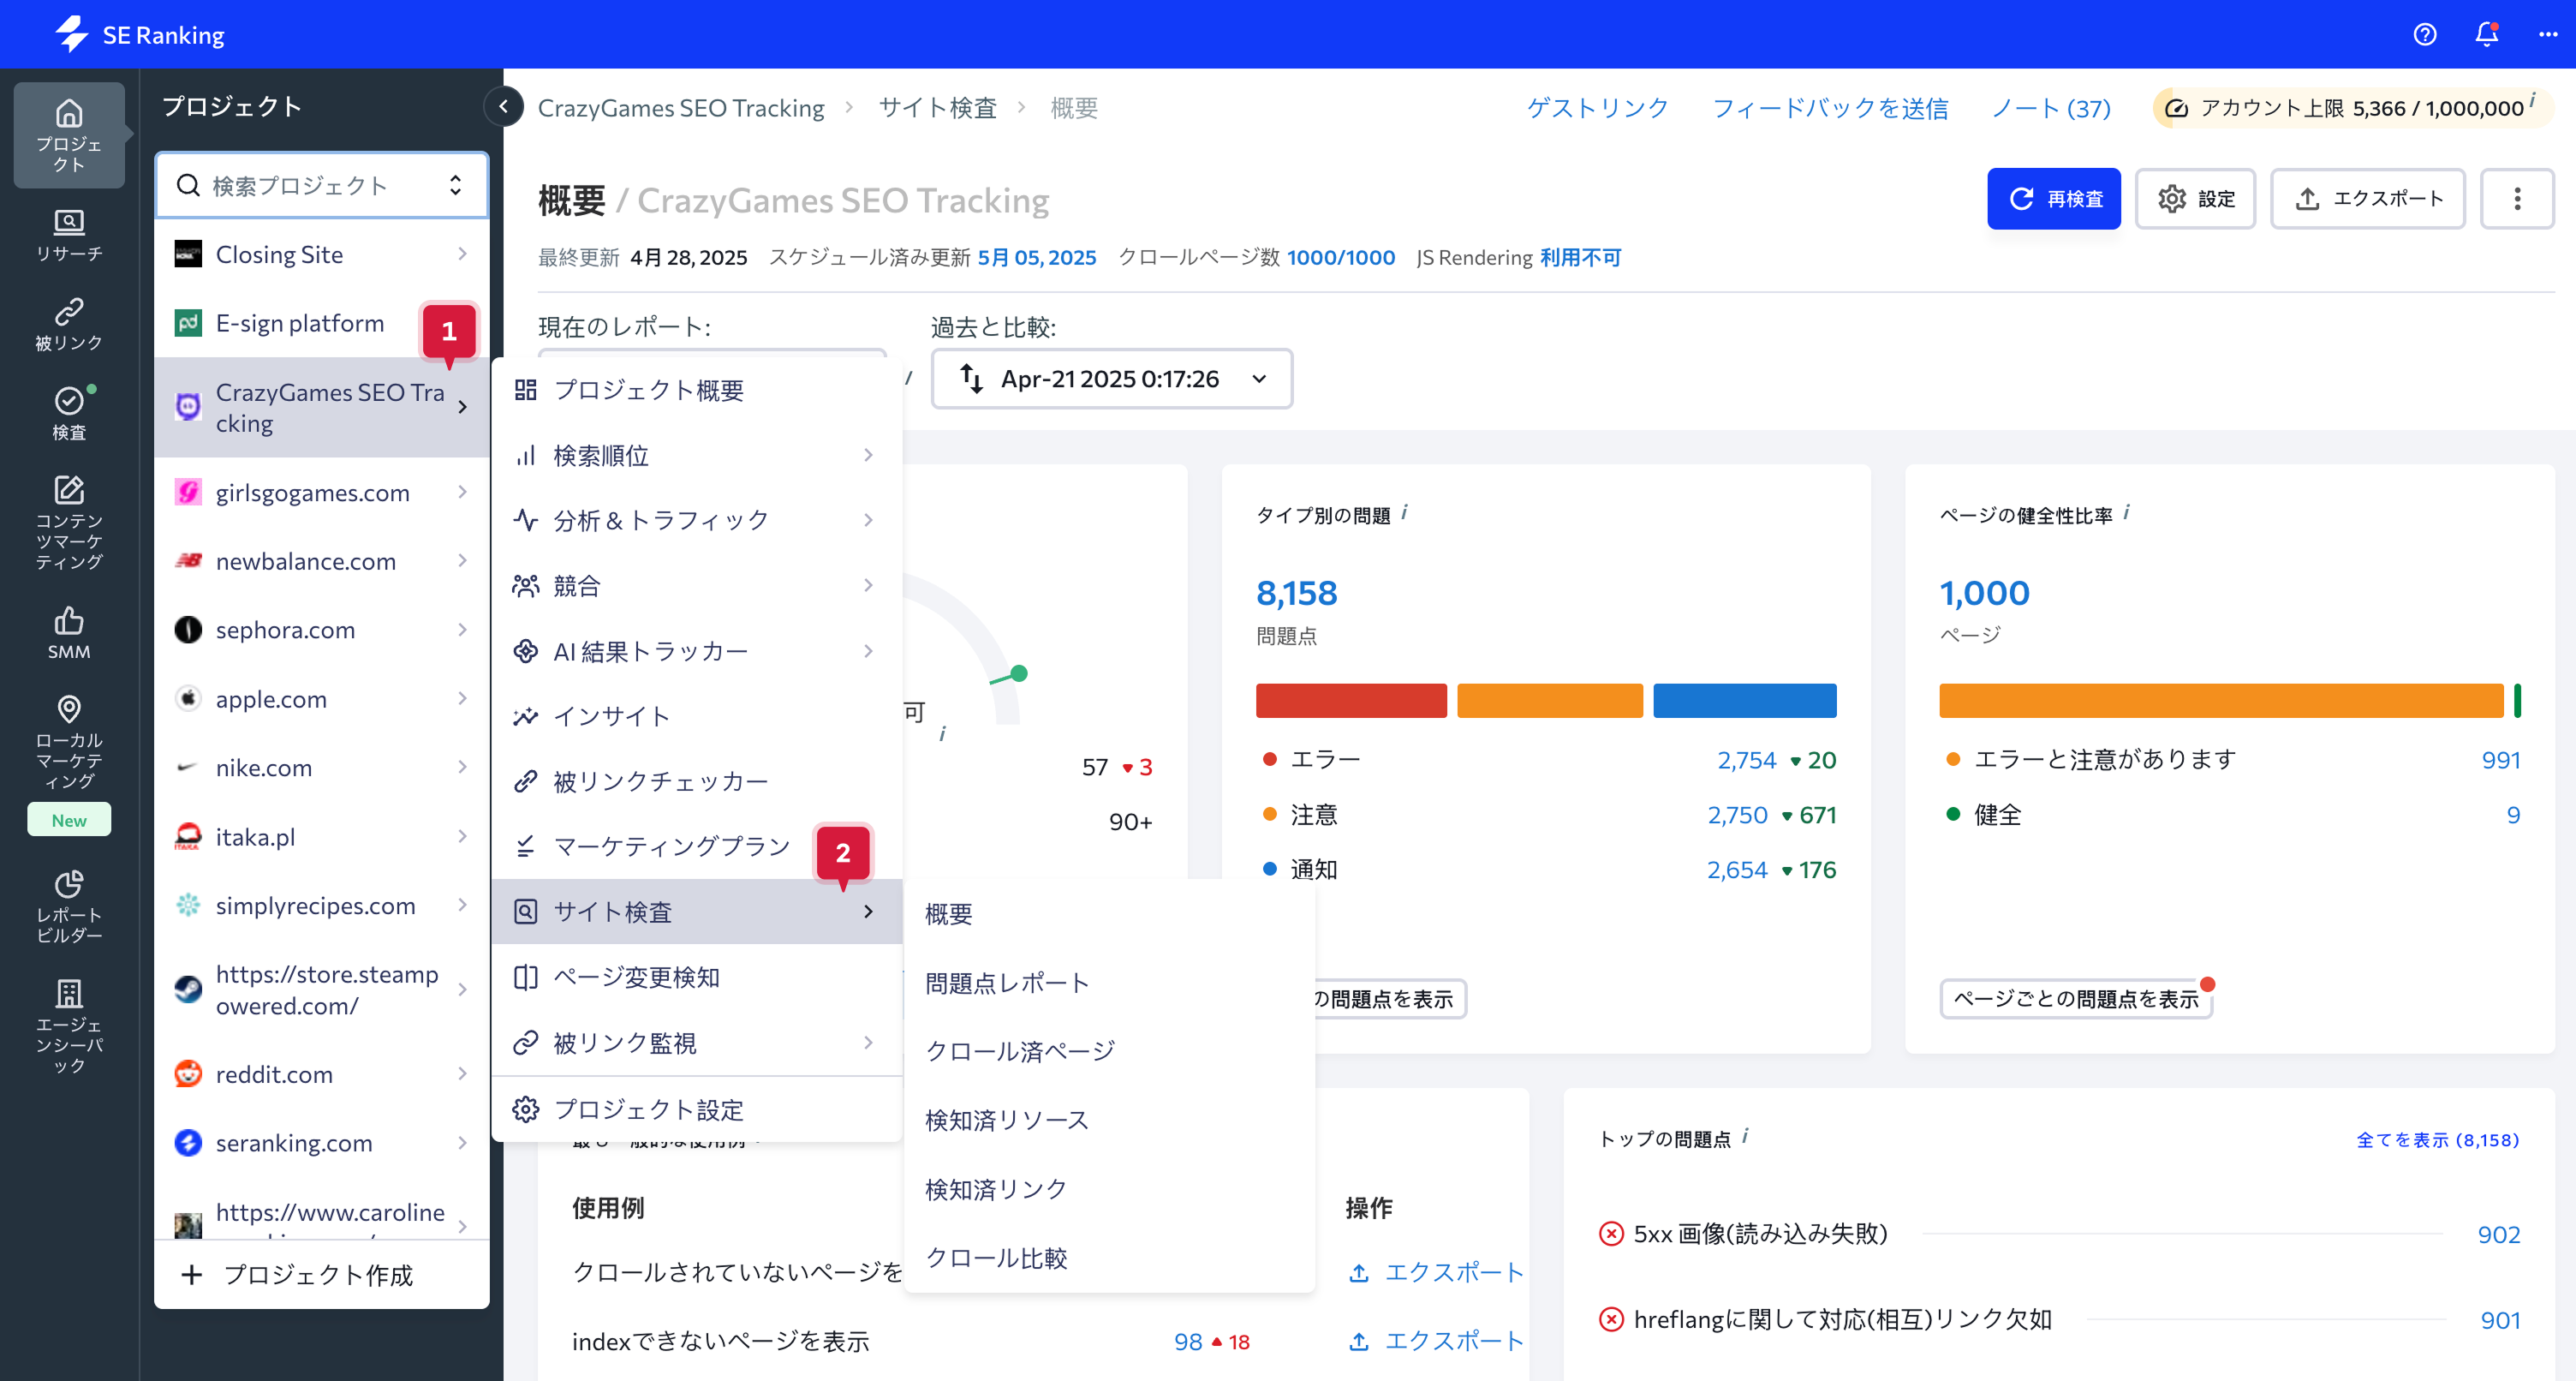Click the plus icon for プロジェクト作成
This screenshot has width=2576, height=1381.
coord(191,1274)
